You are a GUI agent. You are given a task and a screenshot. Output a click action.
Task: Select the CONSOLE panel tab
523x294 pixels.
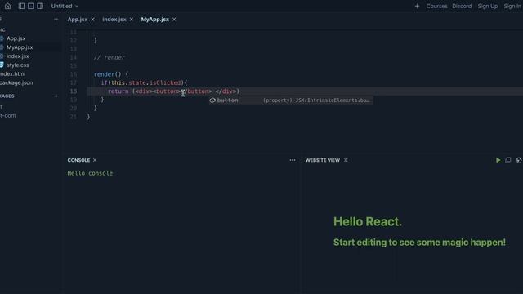tap(78, 160)
